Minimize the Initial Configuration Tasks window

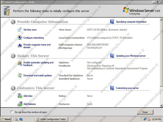[154, 2]
